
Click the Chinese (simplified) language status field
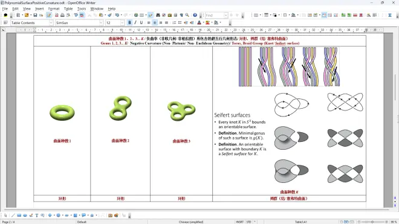(191, 222)
